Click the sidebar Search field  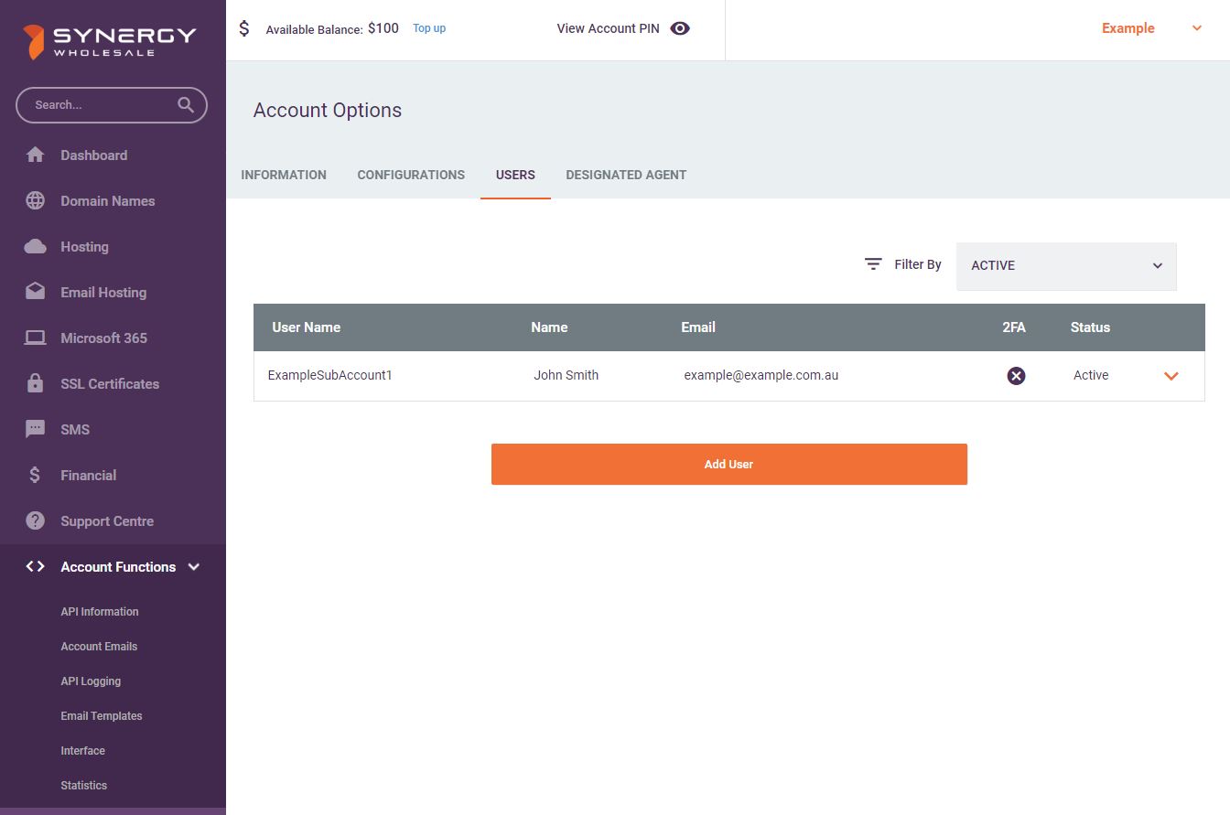pos(101,105)
